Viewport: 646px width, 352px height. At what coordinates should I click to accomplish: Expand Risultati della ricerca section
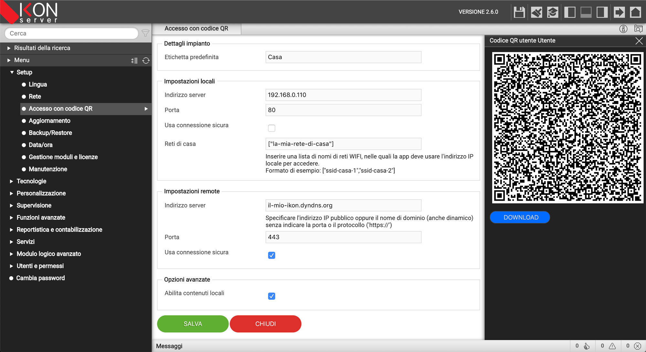(9, 48)
